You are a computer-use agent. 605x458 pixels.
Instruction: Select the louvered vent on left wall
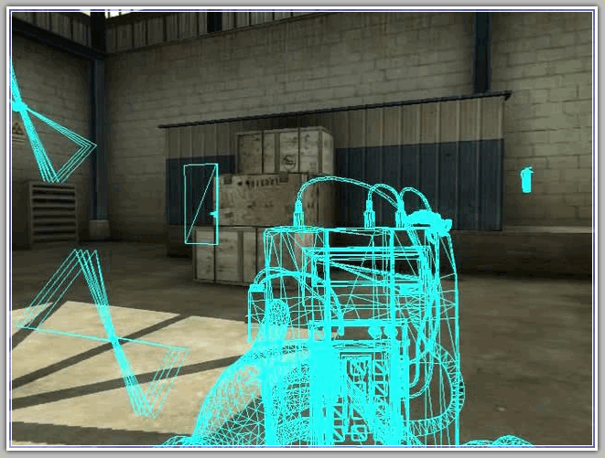51,212
